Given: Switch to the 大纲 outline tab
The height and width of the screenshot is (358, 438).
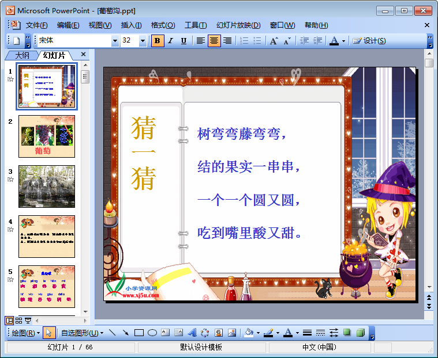Looking at the screenshot, I should click(22, 55).
